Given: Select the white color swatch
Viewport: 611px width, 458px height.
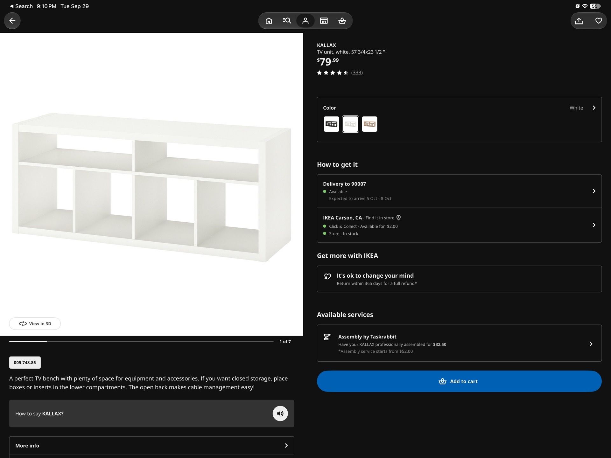Looking at the screenshot, I should [350, 124].
